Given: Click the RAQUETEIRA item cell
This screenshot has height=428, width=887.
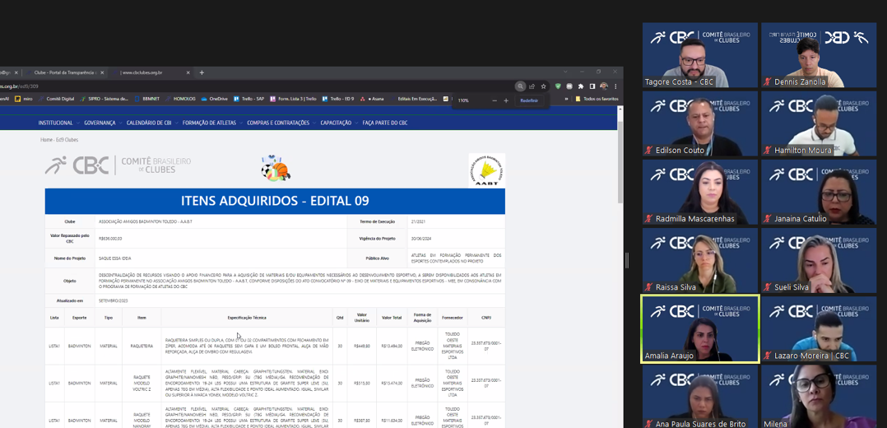Looking at the screenshot, I should pyautogui.click(x=142, y=346).
